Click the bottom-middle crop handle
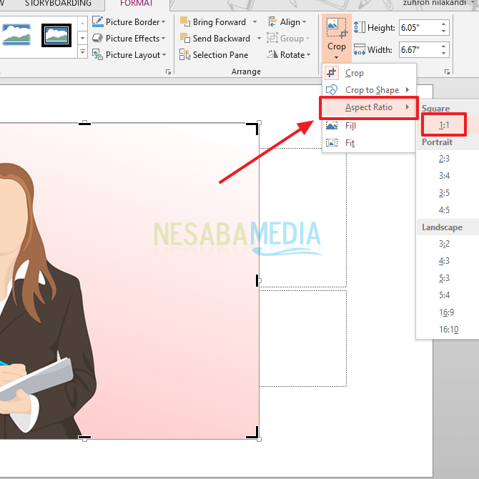This screenshot has height=479, width=479. 84,438
